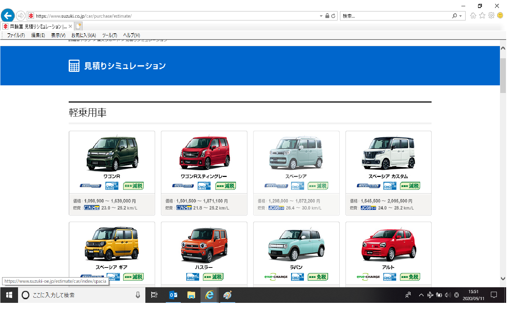Click the スペーシア カスタム name link
This screenshot has width=519, height=315.
tap(388, 176)
